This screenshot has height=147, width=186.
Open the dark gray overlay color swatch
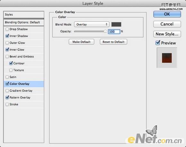pos(116,24)
